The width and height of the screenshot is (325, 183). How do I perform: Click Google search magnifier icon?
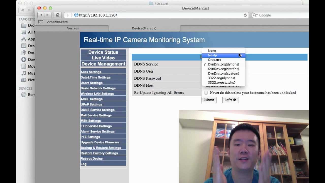[x=255, y=15]
